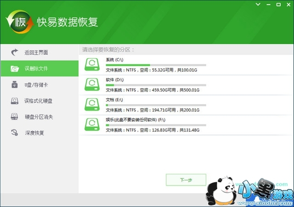Image resolution: width=294 pixels, height=207 pixels.
Task: Select the green drive icon for 娱乐 (F:\)
Action: pos(92,124)
